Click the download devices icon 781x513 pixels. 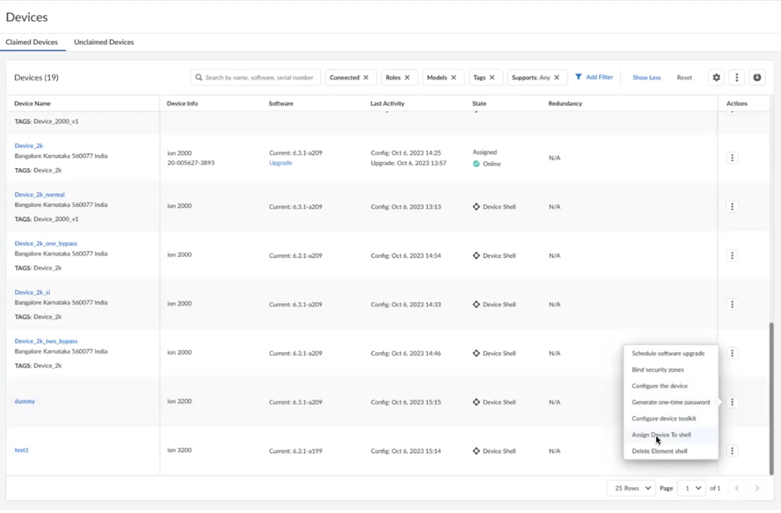click(x=756, y=77)
